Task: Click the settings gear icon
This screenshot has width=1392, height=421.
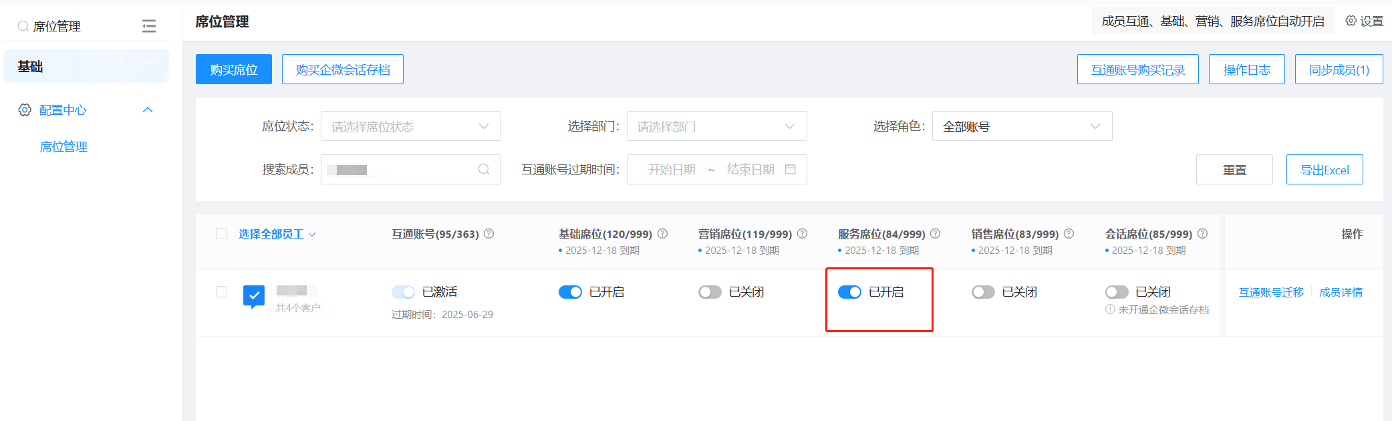Action: [1351, 21]
